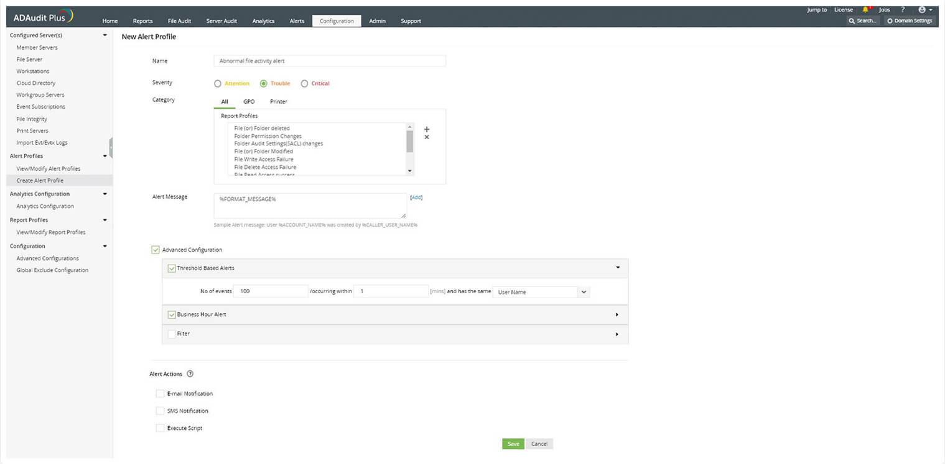Click the occurring within minutes field

[x=391, y=291]
